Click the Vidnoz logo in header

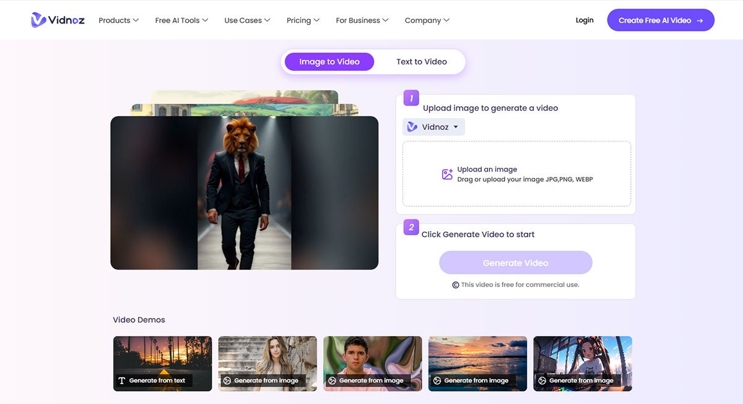59,20
